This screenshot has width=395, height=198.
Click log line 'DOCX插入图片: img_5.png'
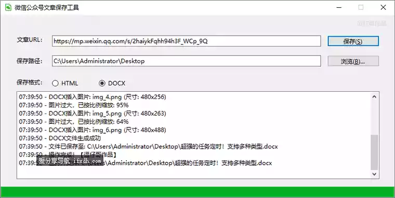(93, 114)
